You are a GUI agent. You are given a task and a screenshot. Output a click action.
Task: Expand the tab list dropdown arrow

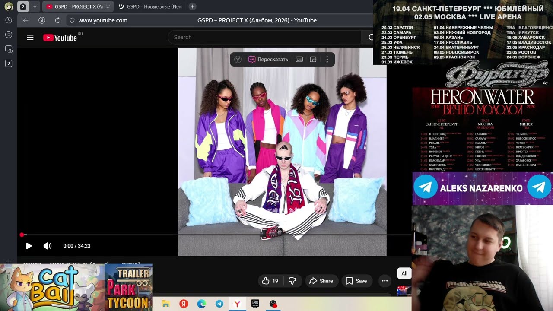(35, 6)
